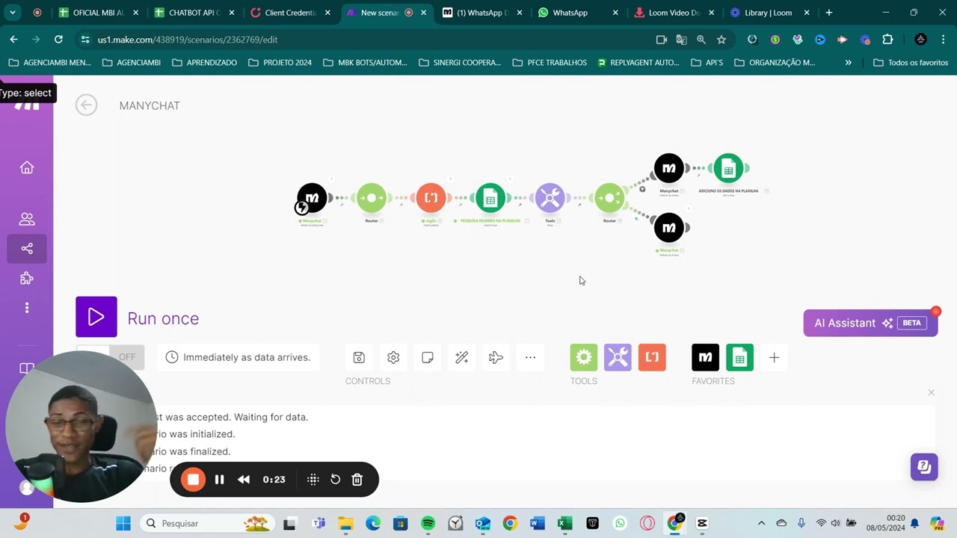Image resolution: width=957 pixels, height=538 pixels.
Task: Open the PESQUISA NUMERO NA PLANILHA sheets module
Action: [490, 198]
